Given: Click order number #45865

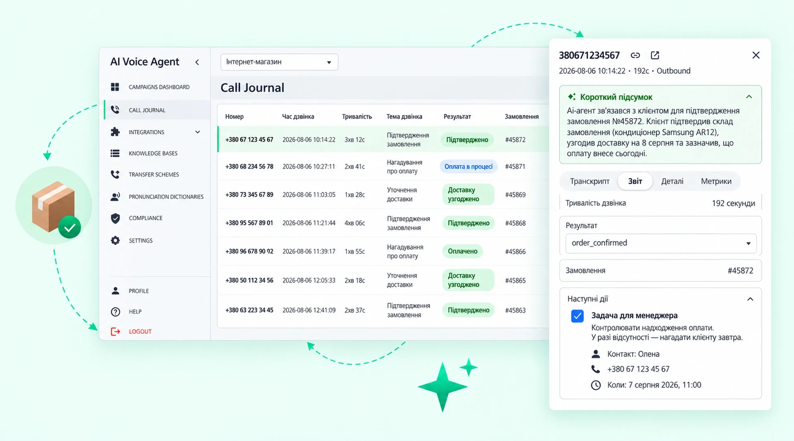Looking at the screenshot, I should pyautogui.click(x=515, y=280).
